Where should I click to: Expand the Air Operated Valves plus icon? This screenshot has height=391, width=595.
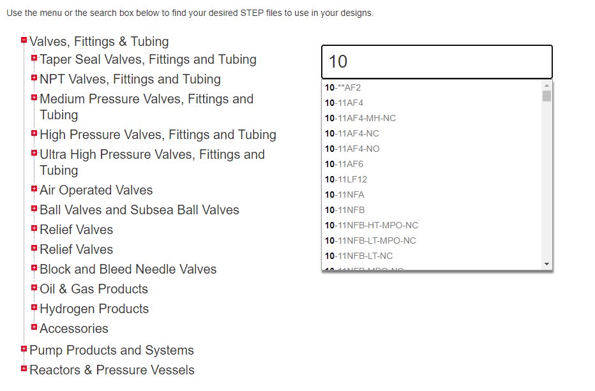click(x=34, y=189)
